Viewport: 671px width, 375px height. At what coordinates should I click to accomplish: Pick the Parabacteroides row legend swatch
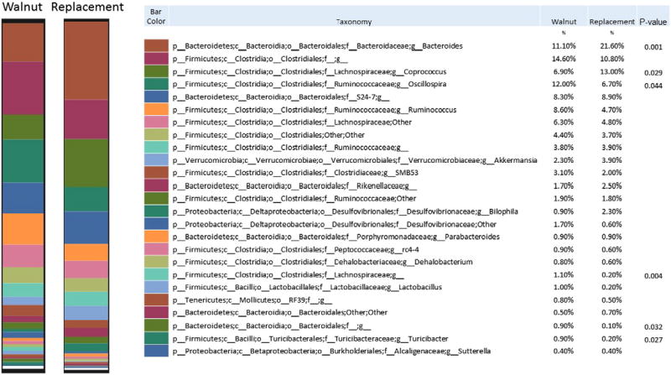(156, 237)
